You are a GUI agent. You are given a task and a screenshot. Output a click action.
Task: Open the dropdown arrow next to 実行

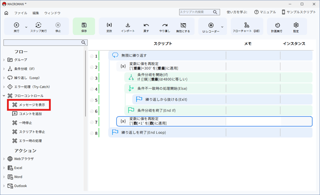26,27
